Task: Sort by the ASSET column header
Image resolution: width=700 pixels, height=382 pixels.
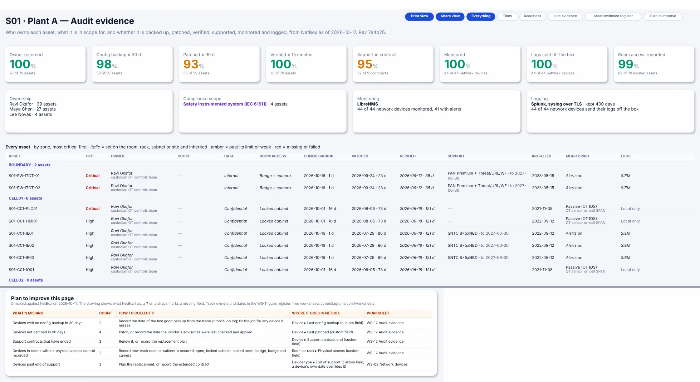Action: [x=14, y=156]
